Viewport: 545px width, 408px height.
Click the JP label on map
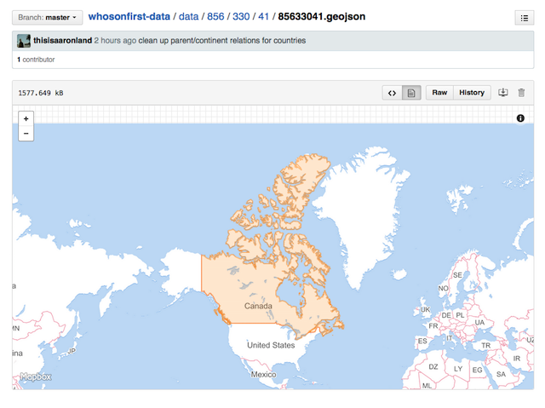tap(72, 351)
